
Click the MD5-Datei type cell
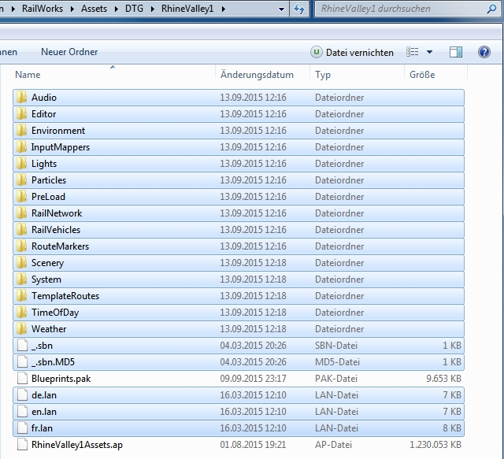[x=337, y=362]
